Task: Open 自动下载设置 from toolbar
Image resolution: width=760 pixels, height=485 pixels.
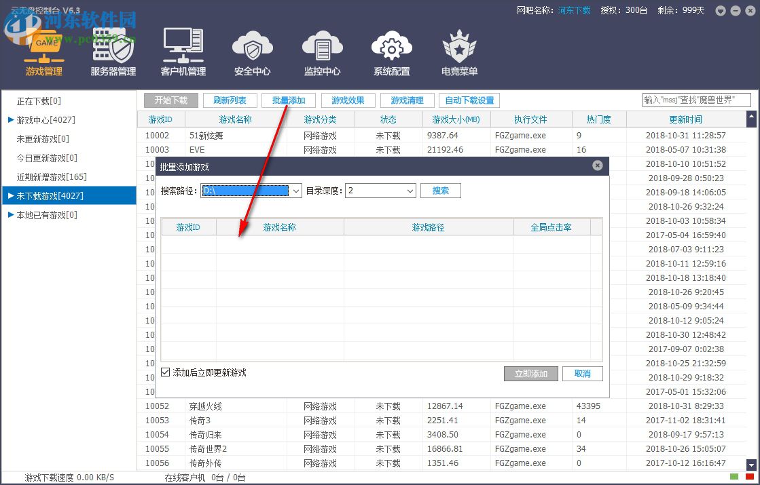Action: 469,100
